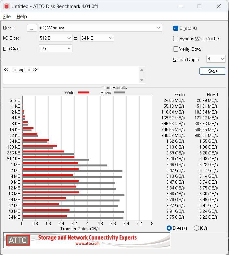Viewport: 229px width, 255px height.
Task: Close the ATTO Disk Benchmark window
Action: click(219, 6)
